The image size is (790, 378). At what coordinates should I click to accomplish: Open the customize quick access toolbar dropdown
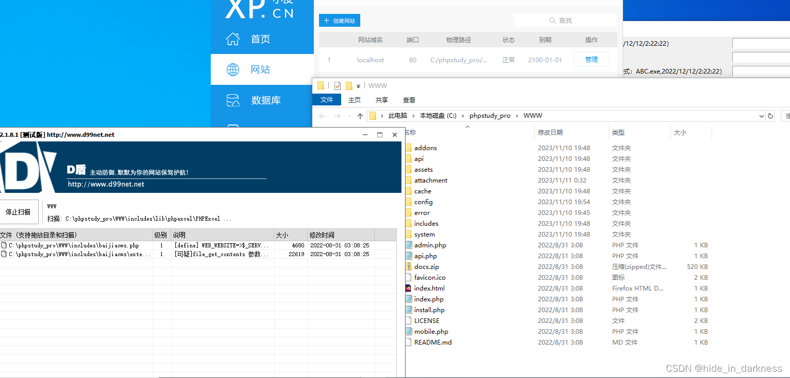[x=358, y=86]
